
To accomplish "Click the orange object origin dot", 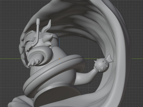I will 59,59.
